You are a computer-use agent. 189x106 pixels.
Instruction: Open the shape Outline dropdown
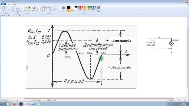pyautogui.click(x=56, y=7)
